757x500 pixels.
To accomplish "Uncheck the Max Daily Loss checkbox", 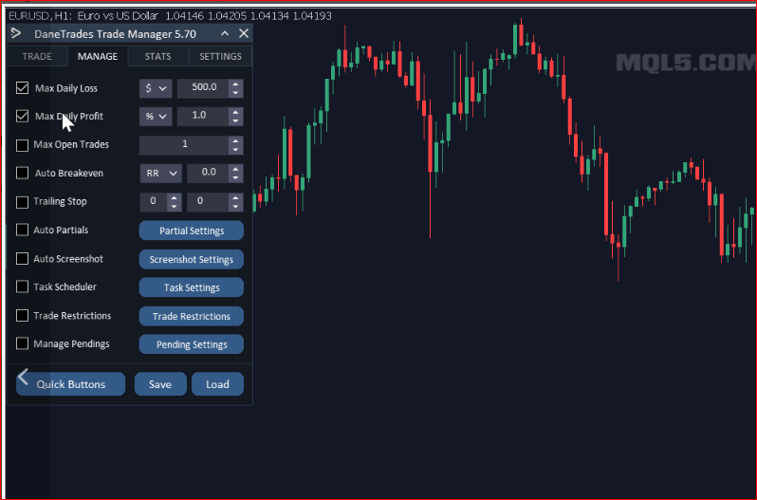I will tap(22, 88).
